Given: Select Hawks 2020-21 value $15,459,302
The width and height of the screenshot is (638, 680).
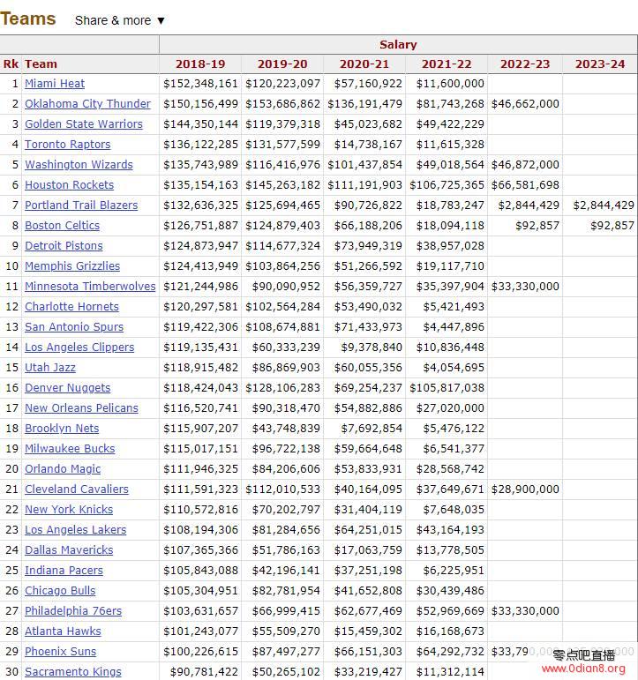Looking at the screenshot, I should click(x=368, y=631).
